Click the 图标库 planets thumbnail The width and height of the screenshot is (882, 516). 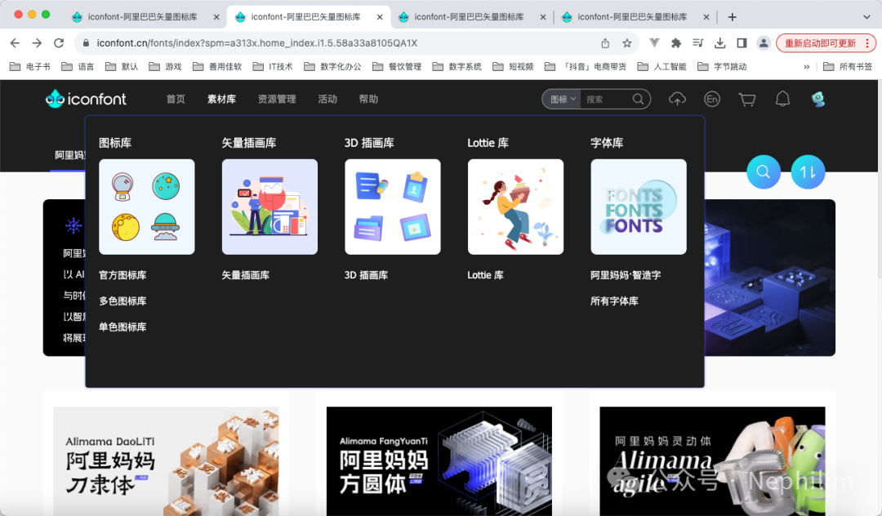[147, 207]
